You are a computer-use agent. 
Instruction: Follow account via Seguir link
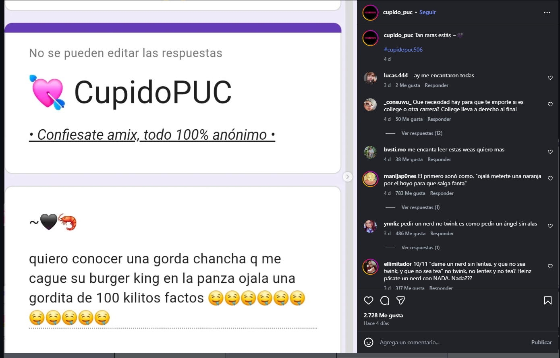(x=427, y=12)
